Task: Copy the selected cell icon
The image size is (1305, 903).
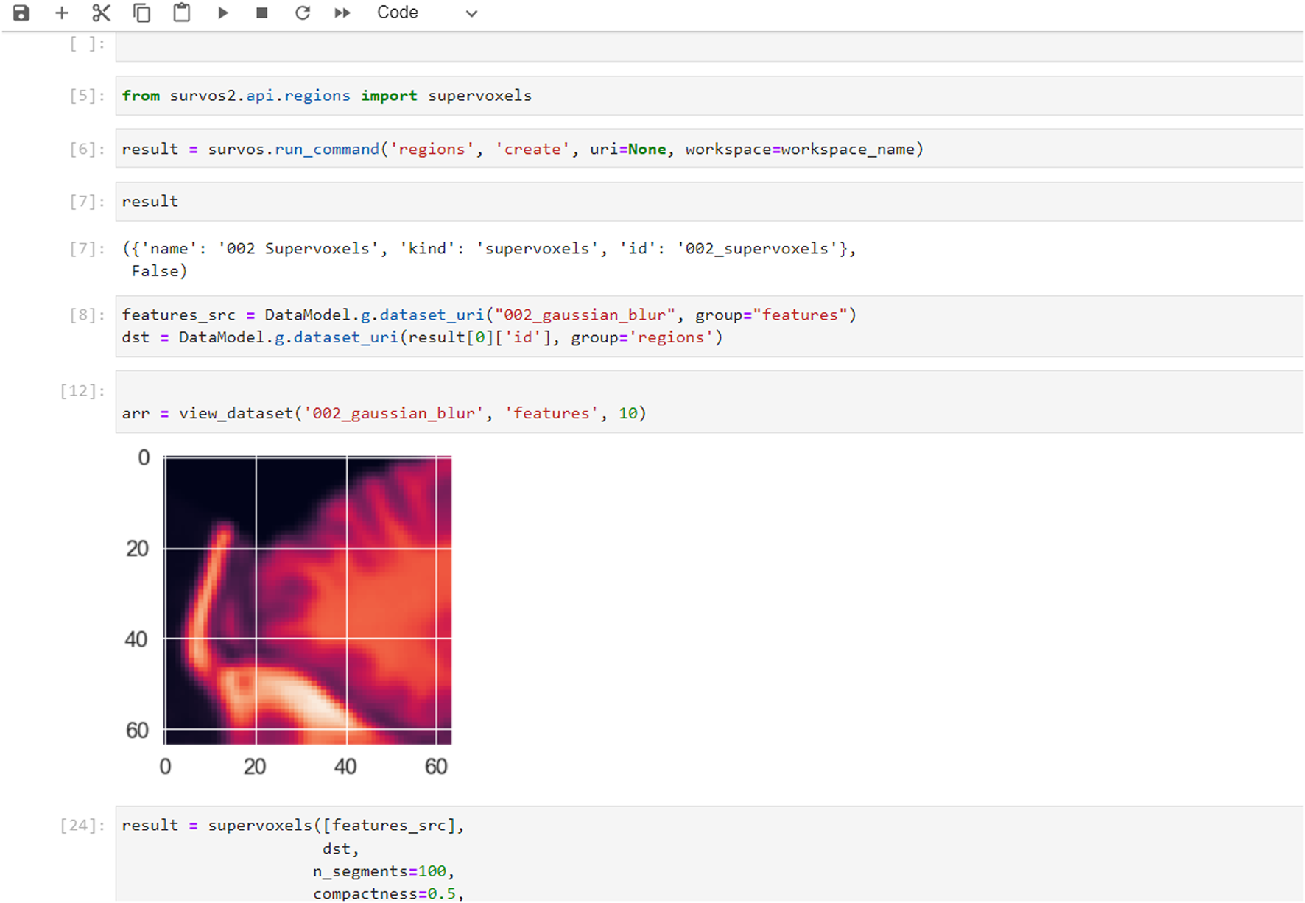Action: click(141, 13)
